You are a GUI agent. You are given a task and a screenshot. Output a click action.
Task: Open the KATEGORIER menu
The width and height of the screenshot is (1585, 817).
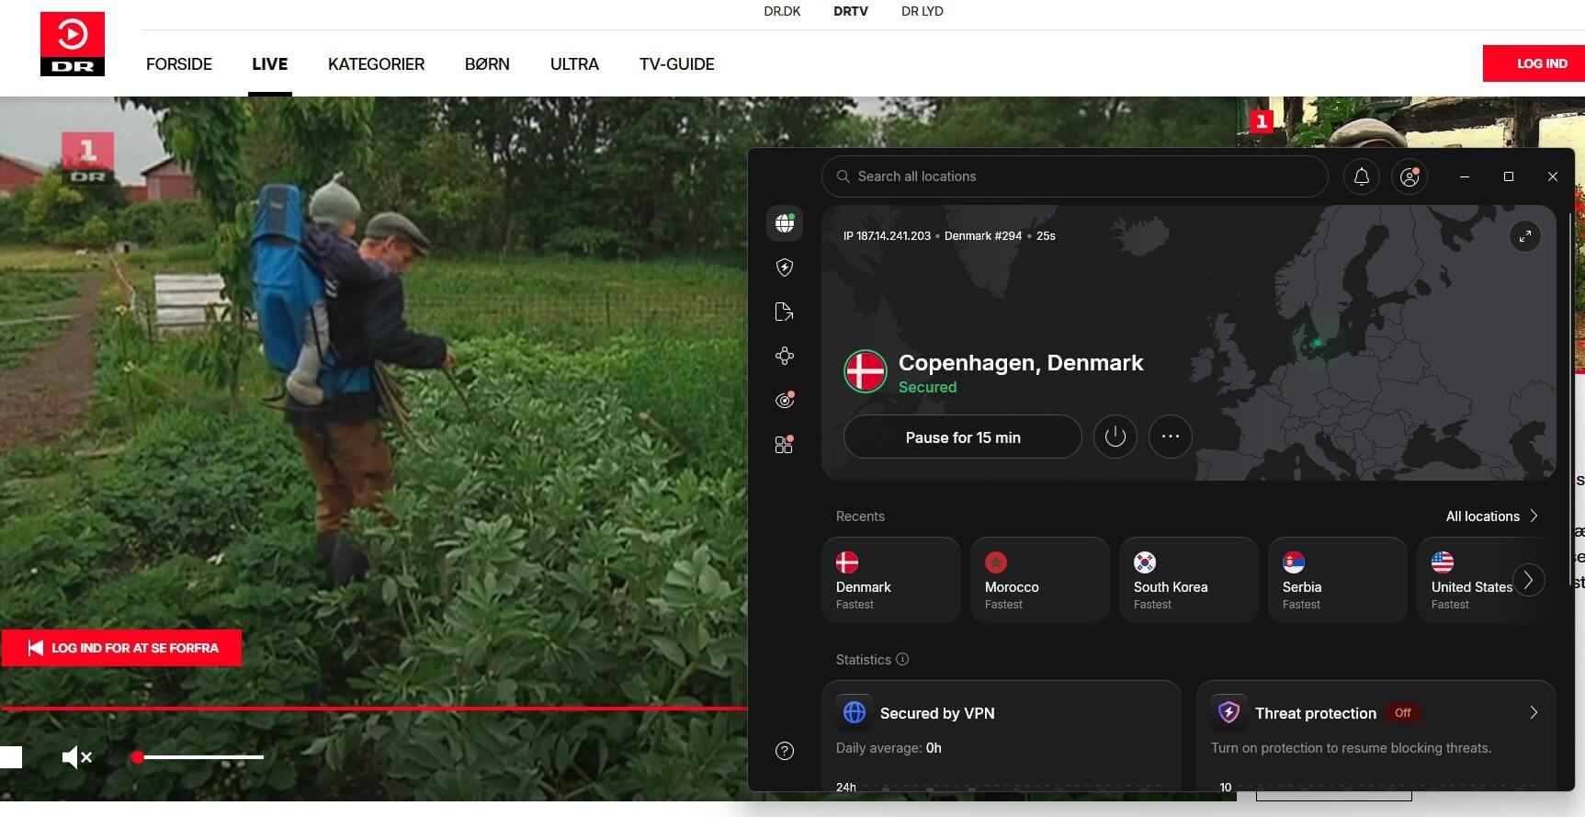pyautogui.click(x=377, y=64)
